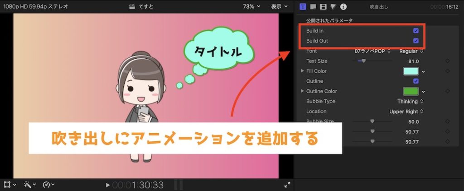Click the green Outline Color swatch
This screenshot has height=191, width=464.
pos(411,91)
